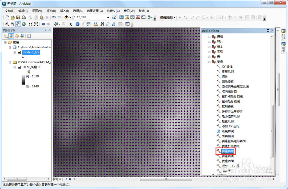Select the Pan hand tool
This screenshot has height=189, width=288.
point(18,24)
